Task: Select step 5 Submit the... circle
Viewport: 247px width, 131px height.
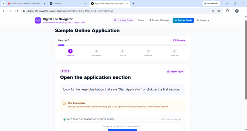Action: coord(174,51)
